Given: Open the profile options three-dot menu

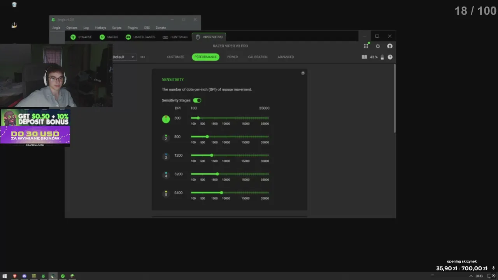Looking at the screenshot, I should coord(142,57).
